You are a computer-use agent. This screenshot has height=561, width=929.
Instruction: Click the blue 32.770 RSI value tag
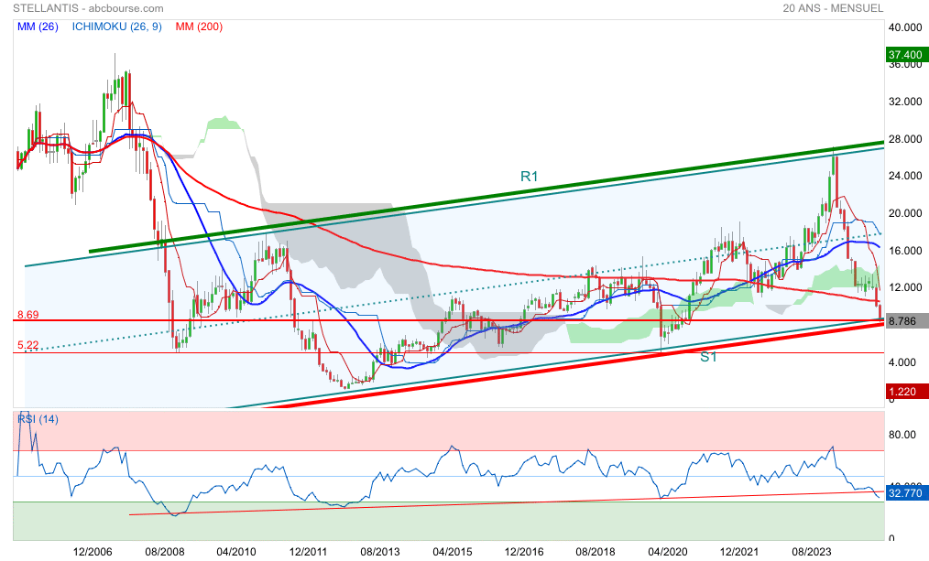click(x=906, y=493)
